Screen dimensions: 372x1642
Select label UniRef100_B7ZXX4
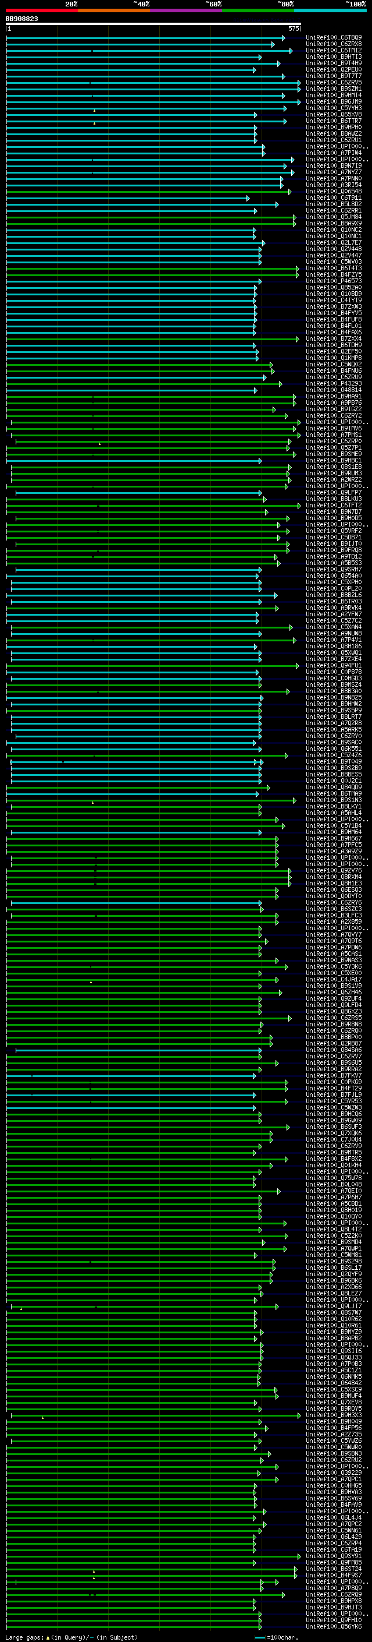334,338
